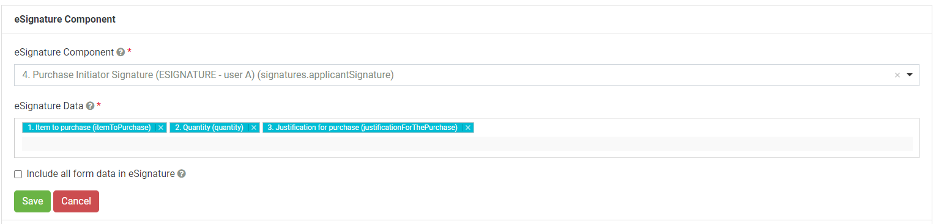Image resolution: width=936 pixels, height=224 pixels.
Task: Select the Item to purchase tag chip
Action: (89, 128)
